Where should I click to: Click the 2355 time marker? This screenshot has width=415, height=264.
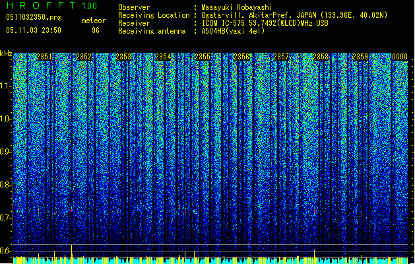203,56
